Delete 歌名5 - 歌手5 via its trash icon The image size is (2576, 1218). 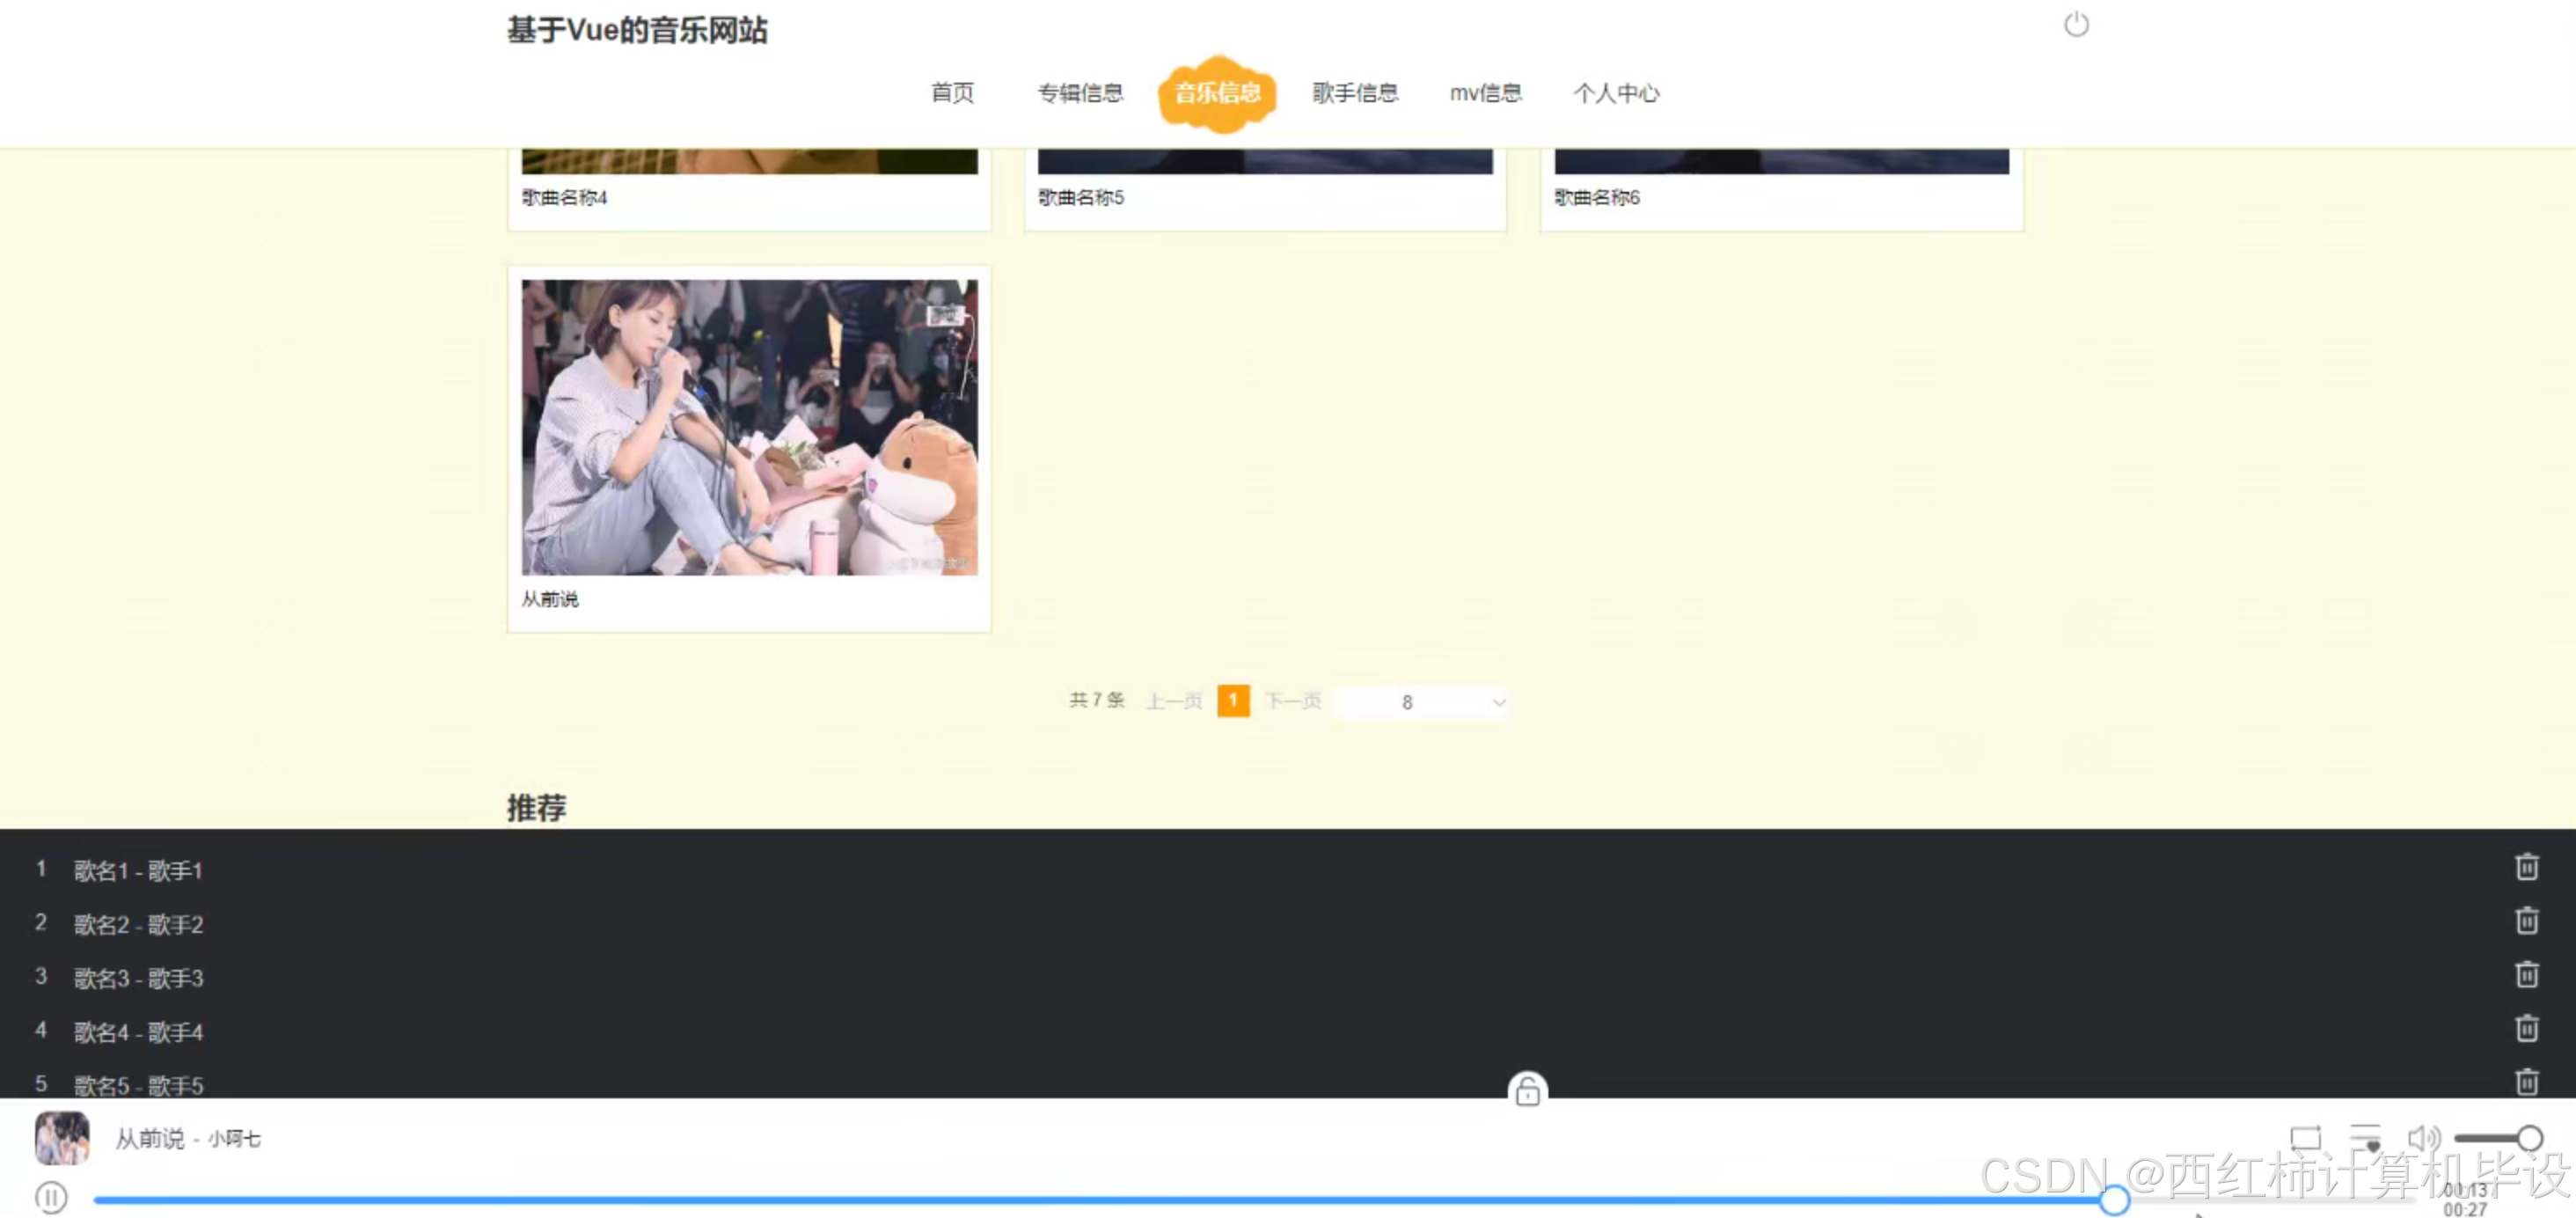click(2527, 1082)
